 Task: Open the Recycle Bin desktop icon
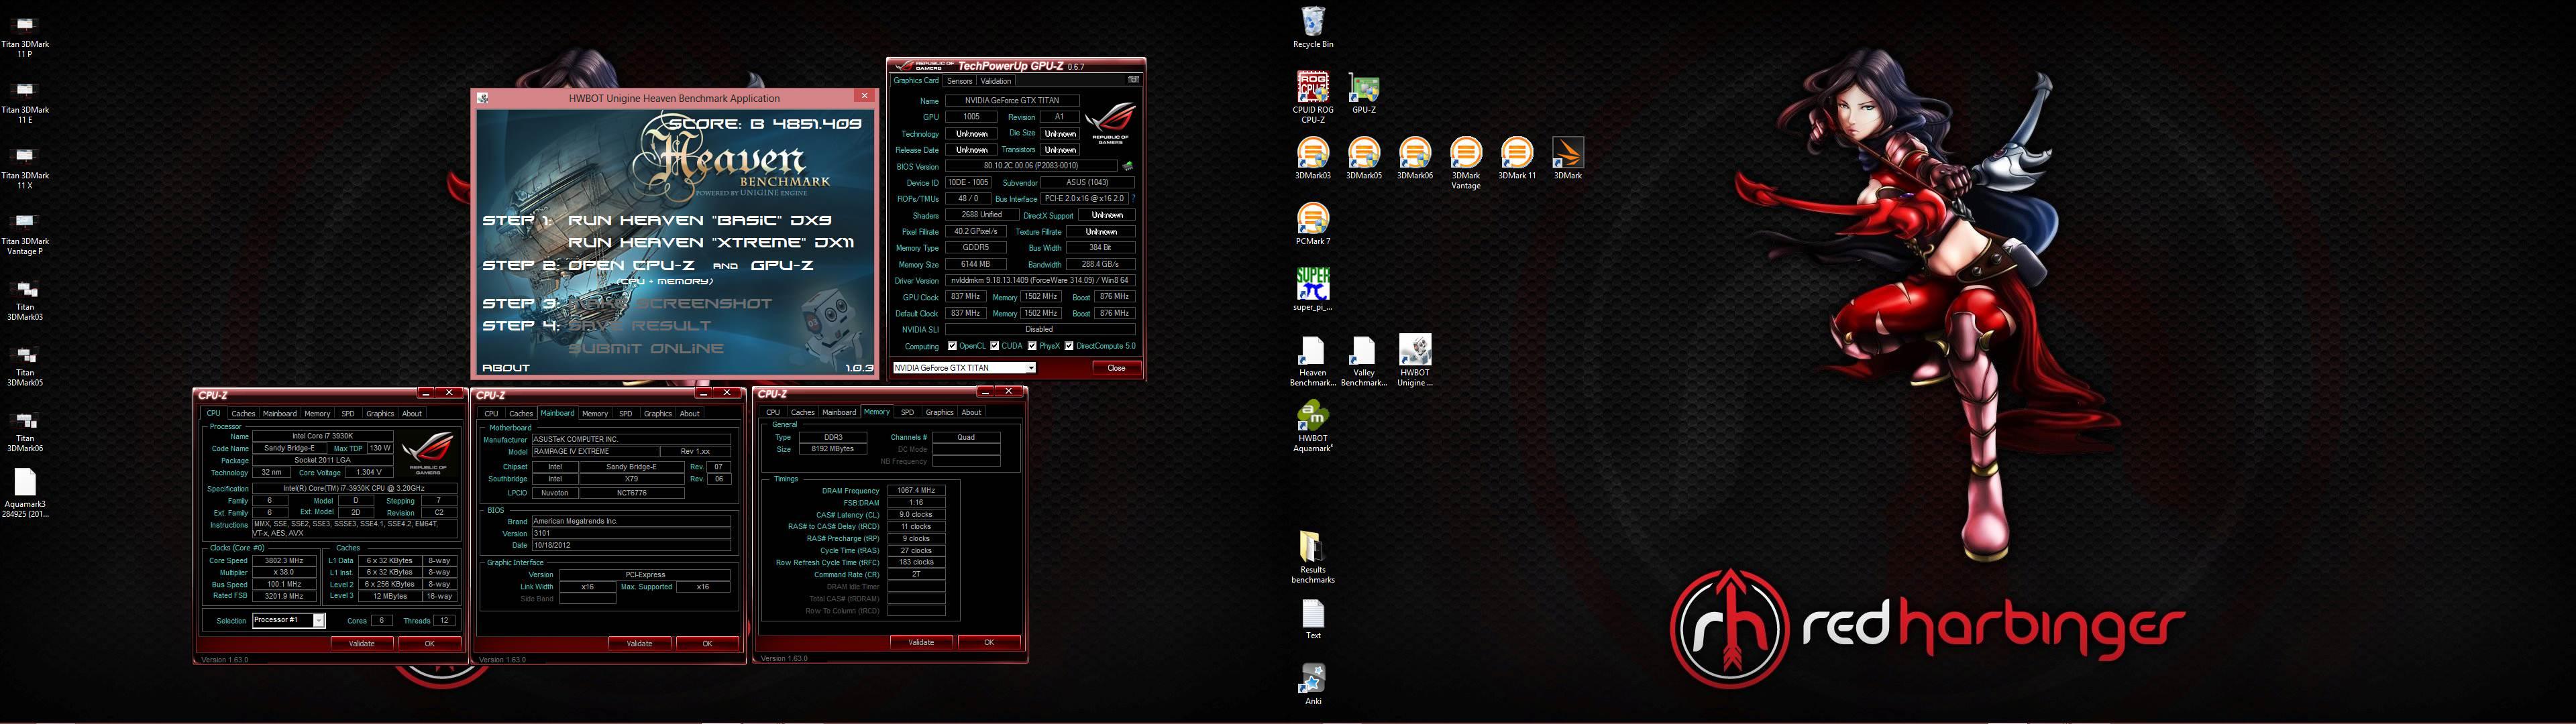coord(1312,27)
